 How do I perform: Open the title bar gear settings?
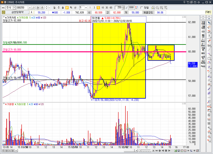[x=199, y=2]
